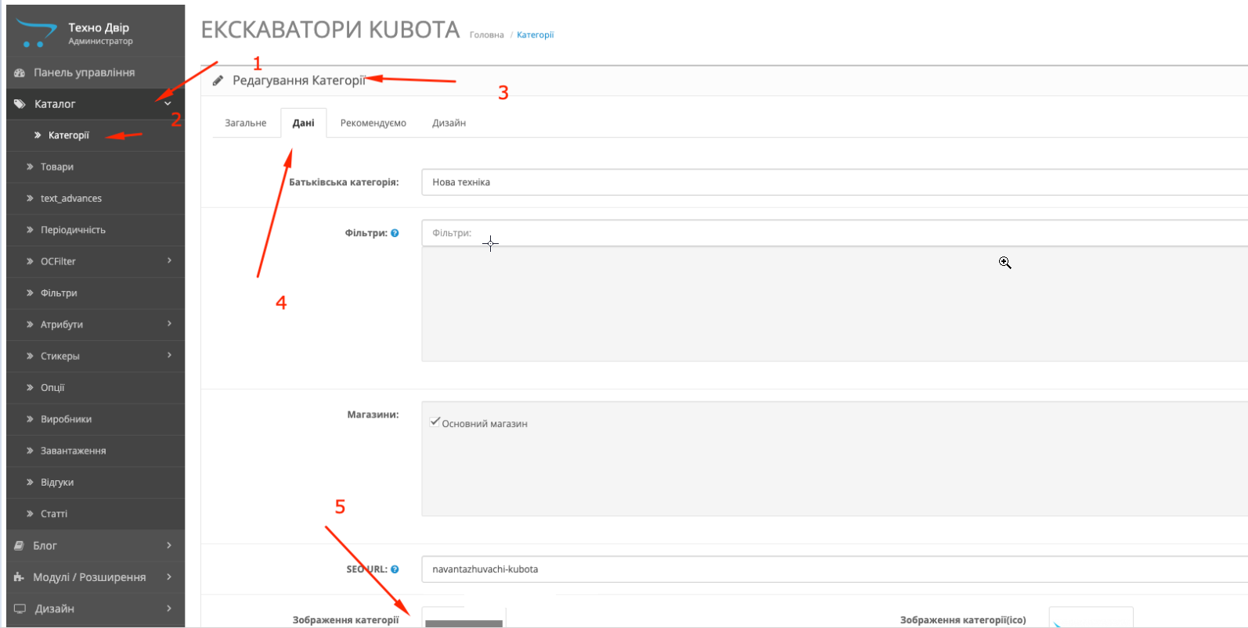This screenshot has width=1248, height=628.
Task: Click the book icon beside Блог
Action: [20, 546]
